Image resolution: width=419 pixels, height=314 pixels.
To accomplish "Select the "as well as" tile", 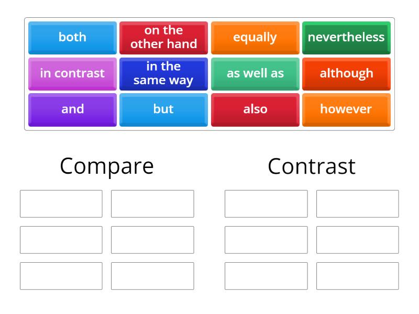I will (255, 73).
